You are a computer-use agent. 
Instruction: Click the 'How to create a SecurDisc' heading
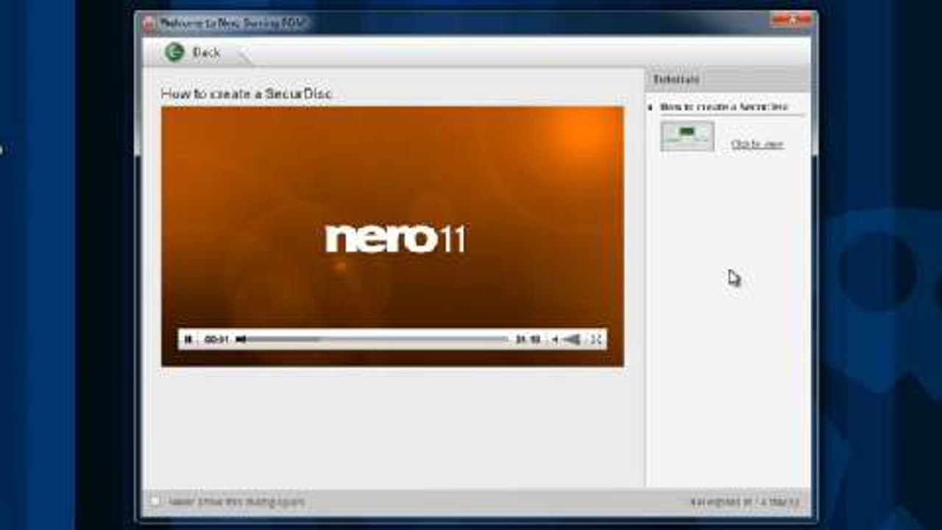click(x=247, y=94)
